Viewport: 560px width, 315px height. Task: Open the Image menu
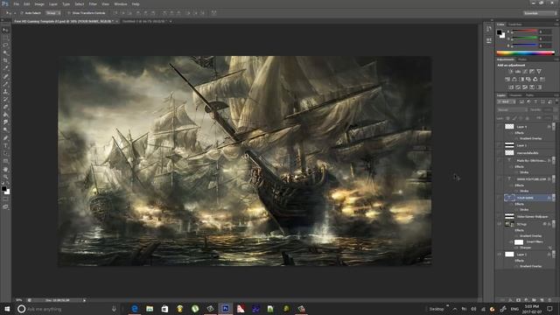pos(39,3)
